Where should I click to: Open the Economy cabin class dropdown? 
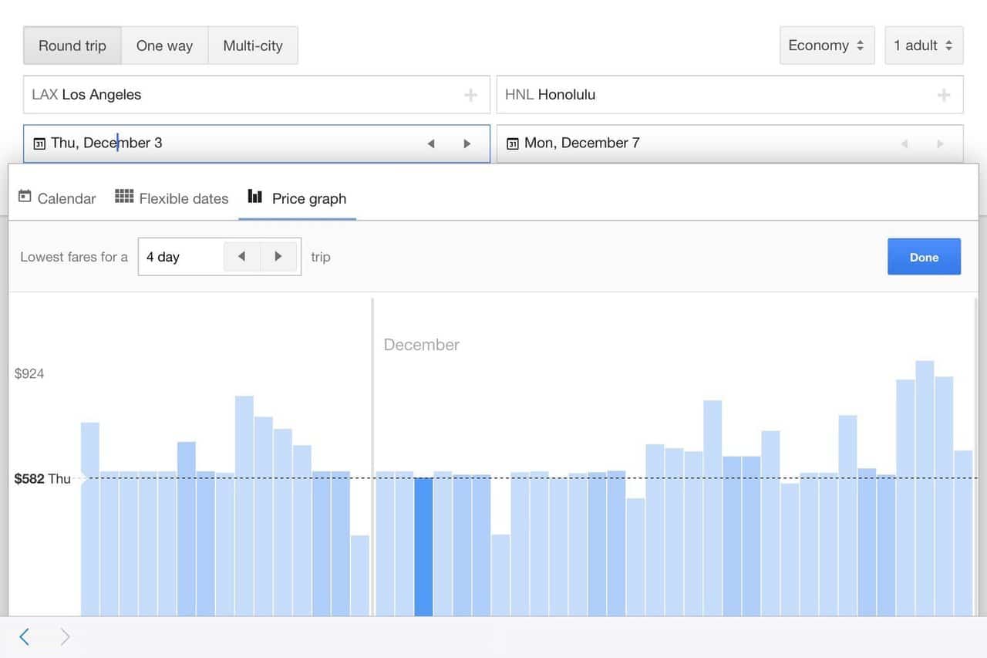click(826, 46)
